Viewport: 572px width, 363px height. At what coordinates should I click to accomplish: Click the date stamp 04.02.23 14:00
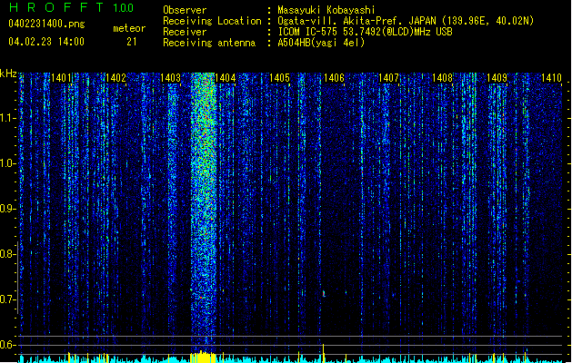[x=46, y=42]
